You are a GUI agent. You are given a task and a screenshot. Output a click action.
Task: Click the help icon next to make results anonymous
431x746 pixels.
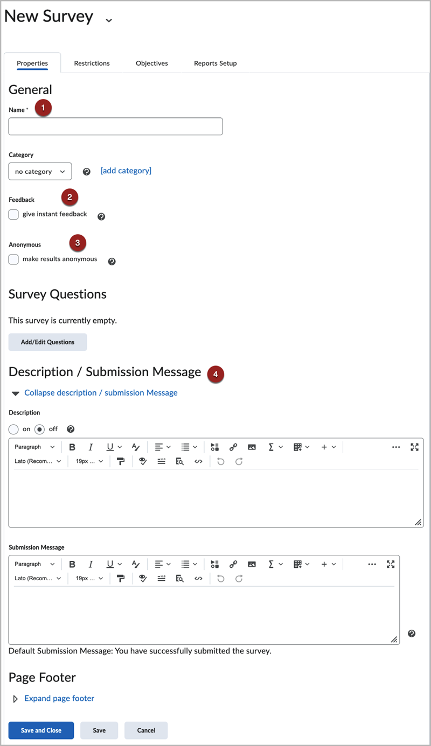pyautogui.click(x=112, y=262)
